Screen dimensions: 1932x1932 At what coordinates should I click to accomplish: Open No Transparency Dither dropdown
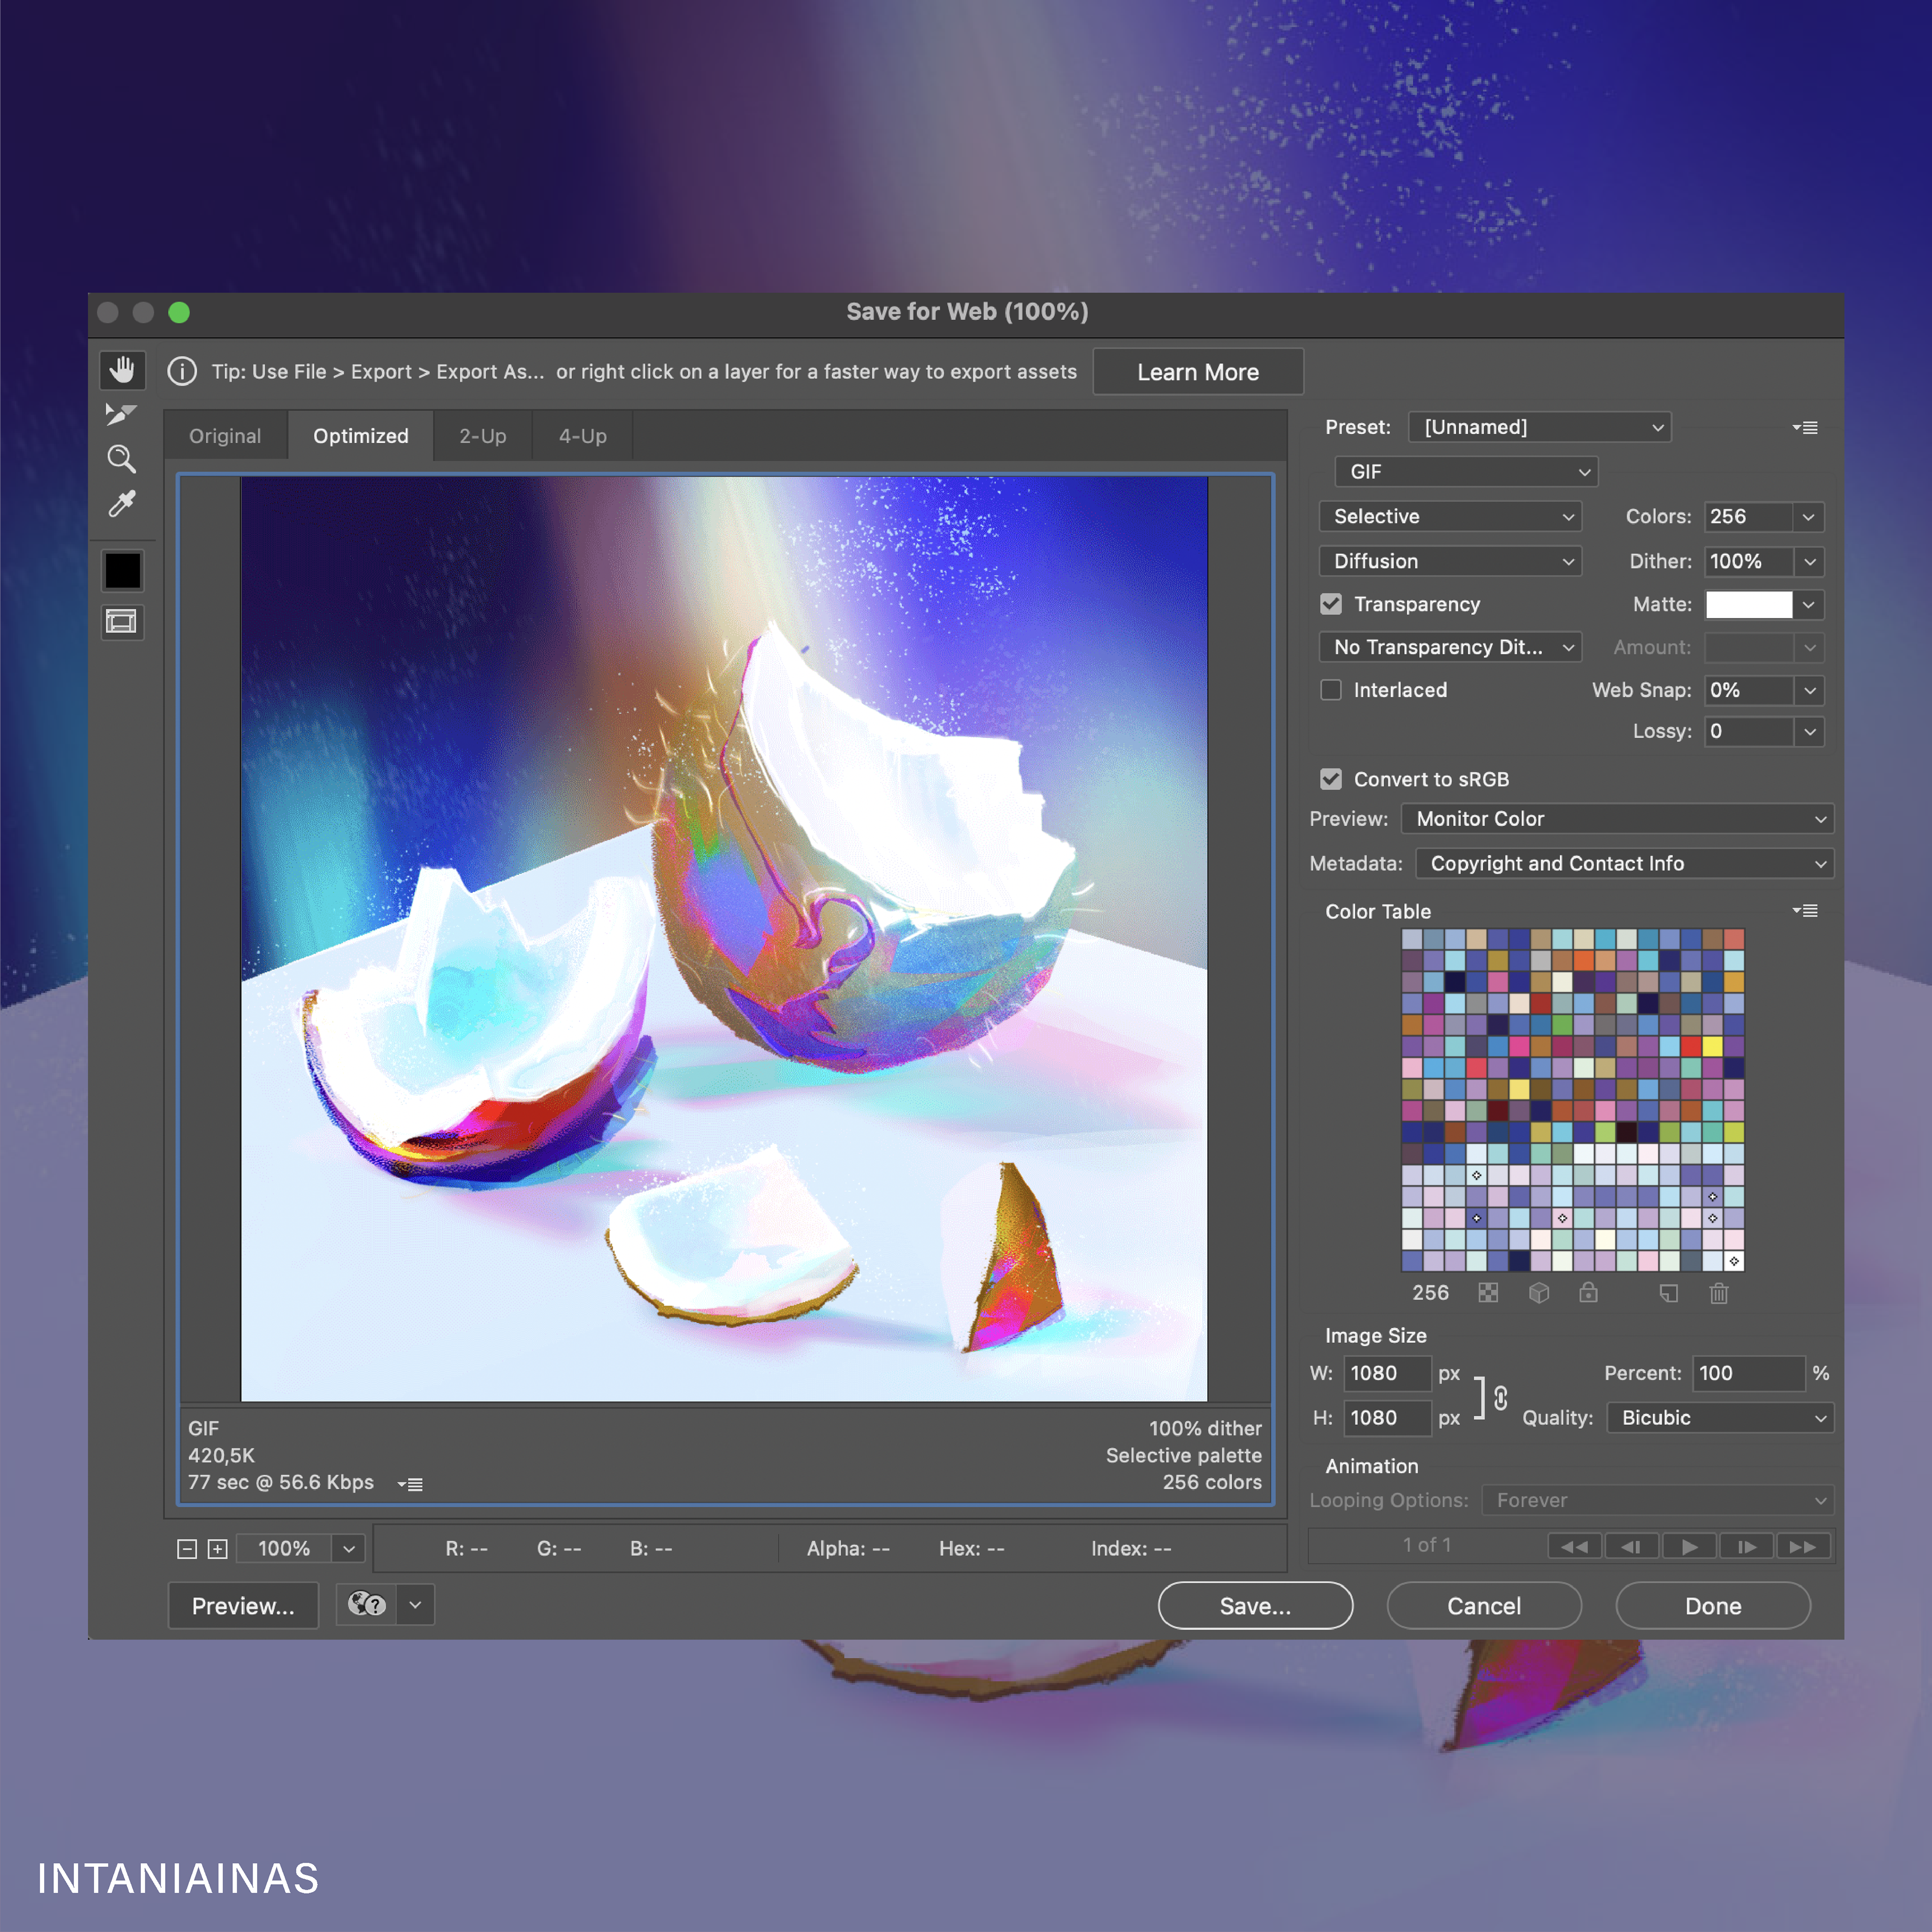(x=1450, y=647)
